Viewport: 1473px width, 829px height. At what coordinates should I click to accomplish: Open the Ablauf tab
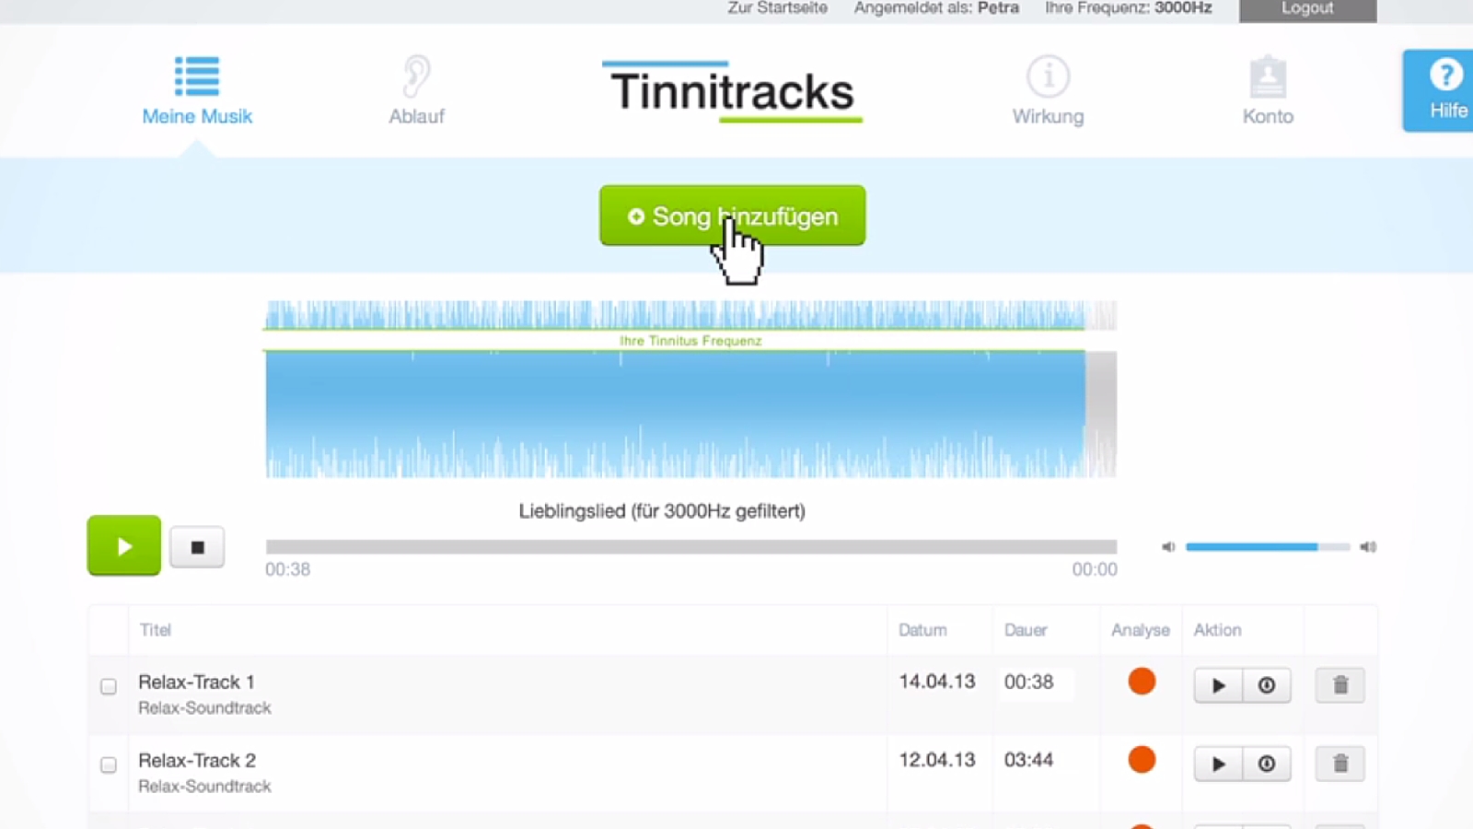tap(416, 90)
